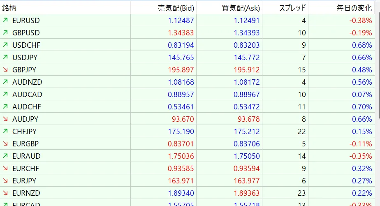Click EURNZD spread value 23

[302, 193]
